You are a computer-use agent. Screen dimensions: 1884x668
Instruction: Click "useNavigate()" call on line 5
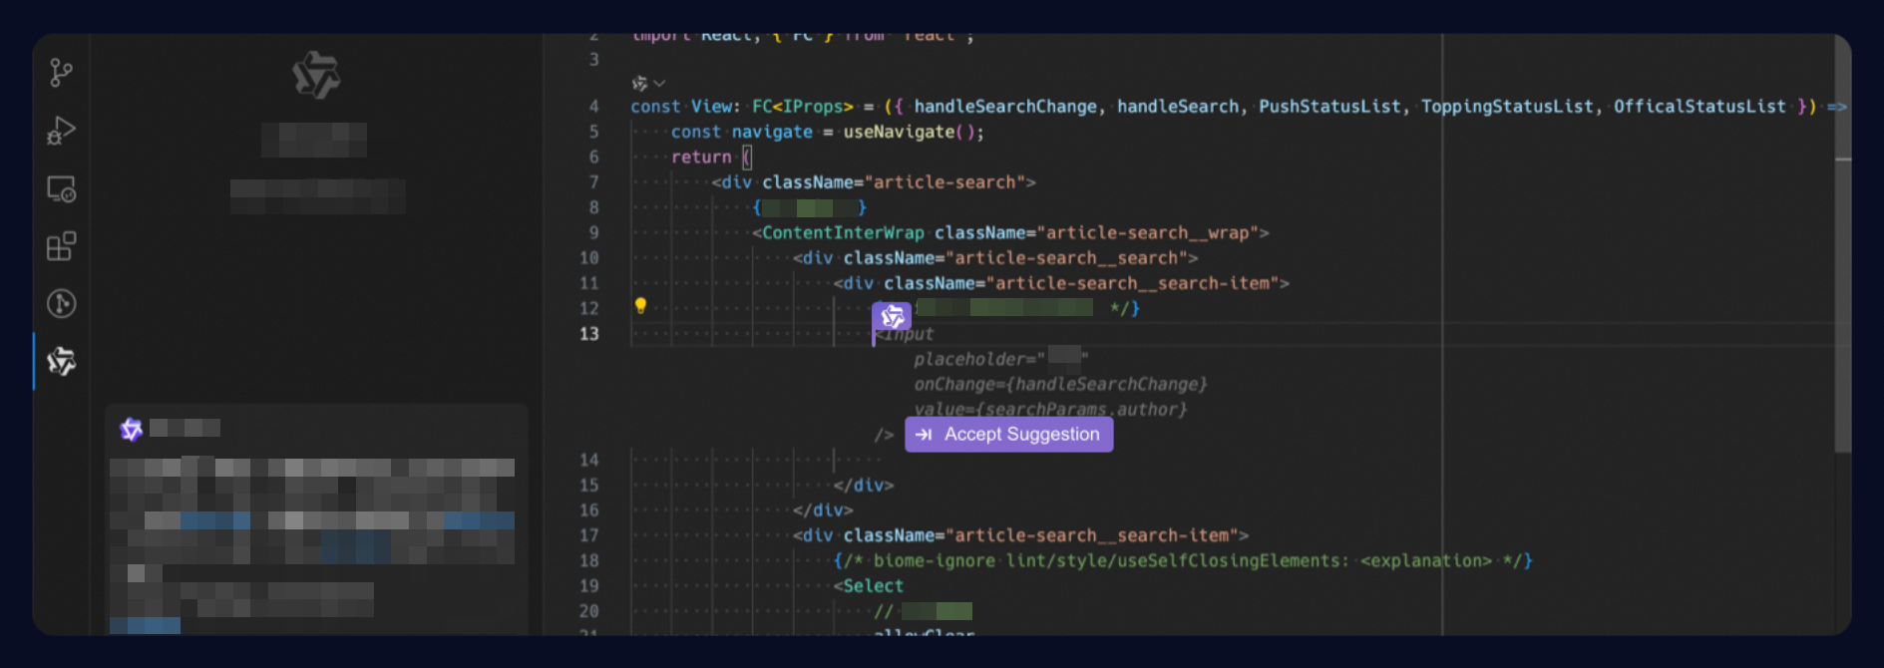coord(910,132)
